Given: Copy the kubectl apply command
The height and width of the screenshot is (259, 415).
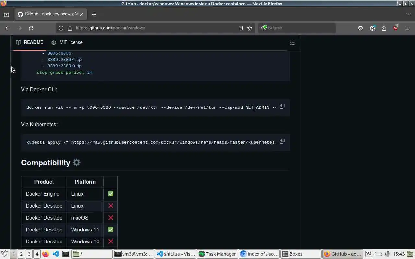Looking at the screenshot, I should coord(282,141).
